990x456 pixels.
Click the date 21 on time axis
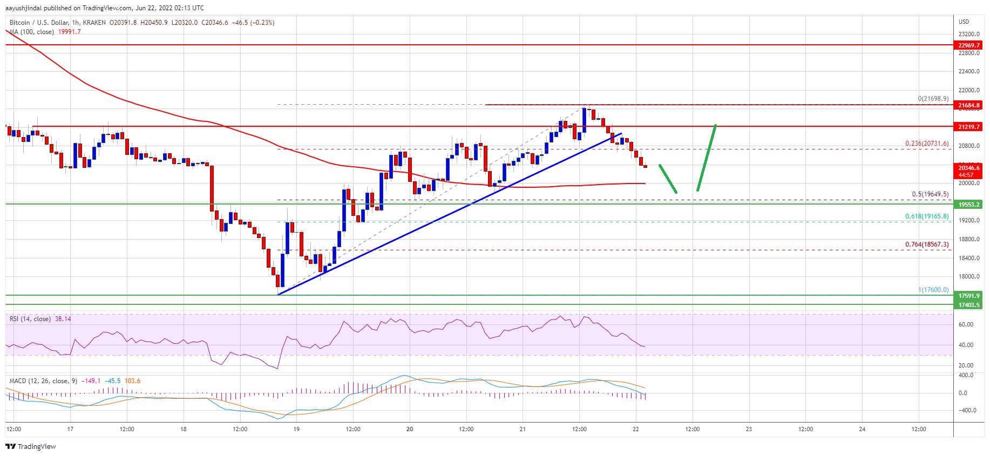click(523, 429)
